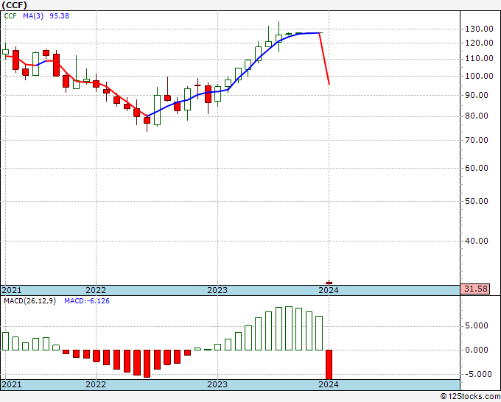Click the 2023 label on MACD timeline
This screenshot has height=402, width=501.
click(217, 384)
